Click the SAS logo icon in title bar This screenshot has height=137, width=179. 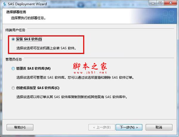point(4,4)
